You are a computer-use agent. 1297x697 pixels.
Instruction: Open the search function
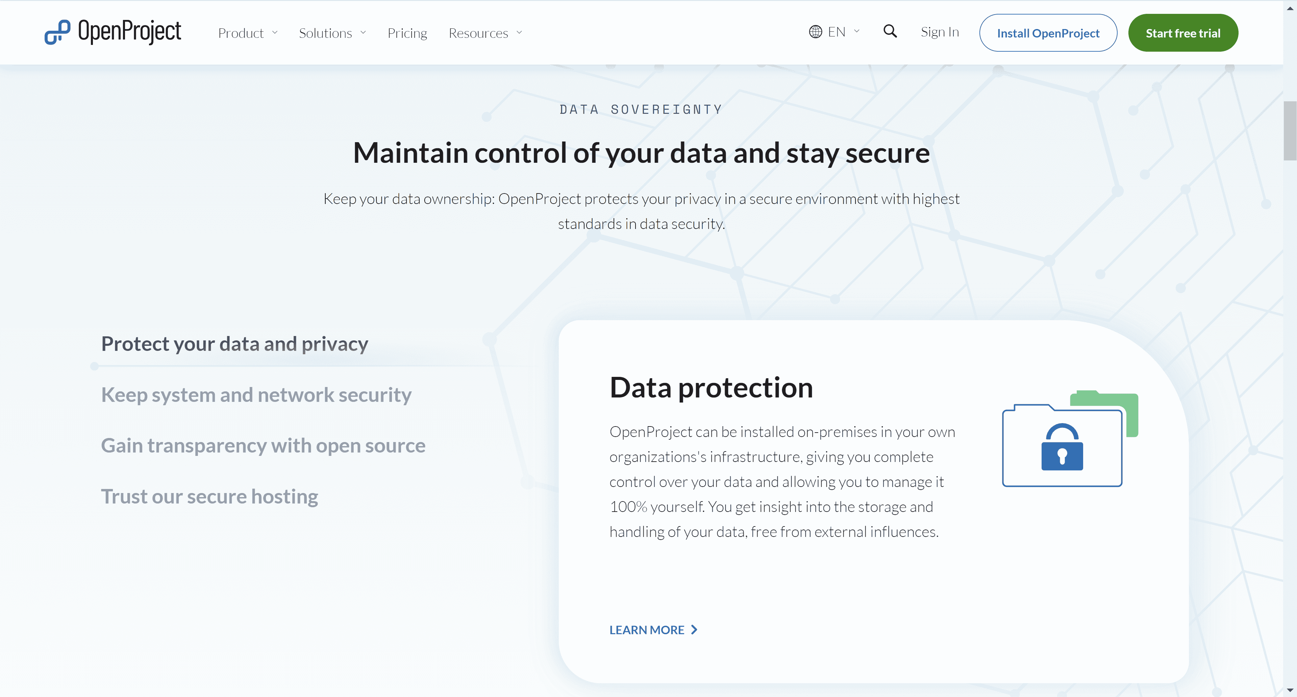[x=890, y=31]
